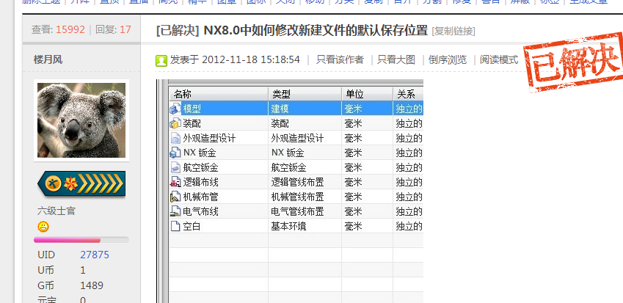Click 独立的 in the 逻辑布线 row
The height and width of the screenshot is (303, 623).
point(409,182)
